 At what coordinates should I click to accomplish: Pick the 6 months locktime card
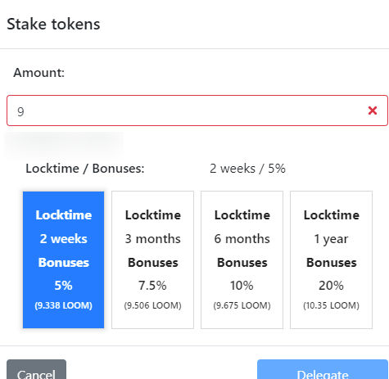click(x=242, y=259)
